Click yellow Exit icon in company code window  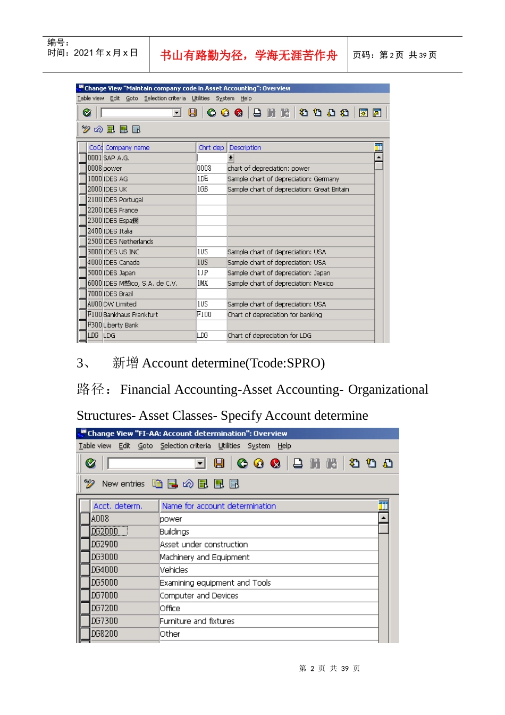point(225,113)
